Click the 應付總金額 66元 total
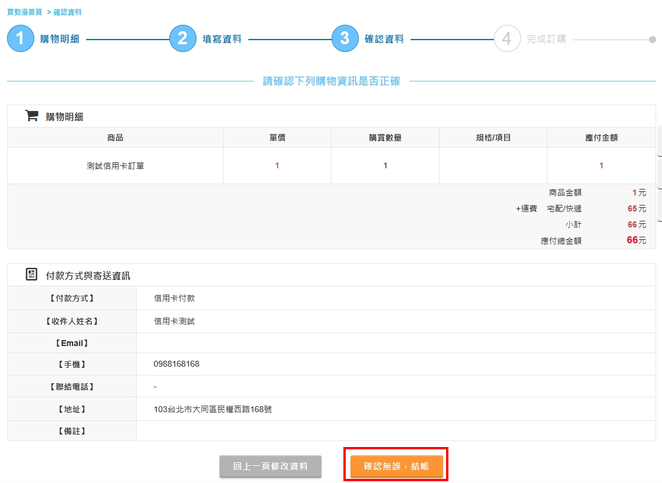 click(636, 240)
